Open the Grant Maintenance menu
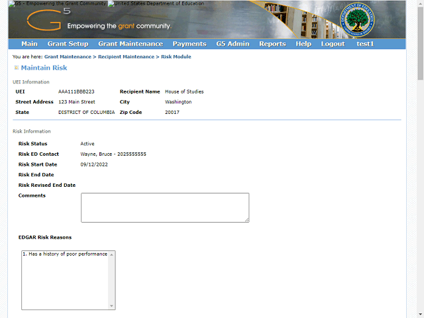Viewport: 424px width, 318px height. (131, 44)
